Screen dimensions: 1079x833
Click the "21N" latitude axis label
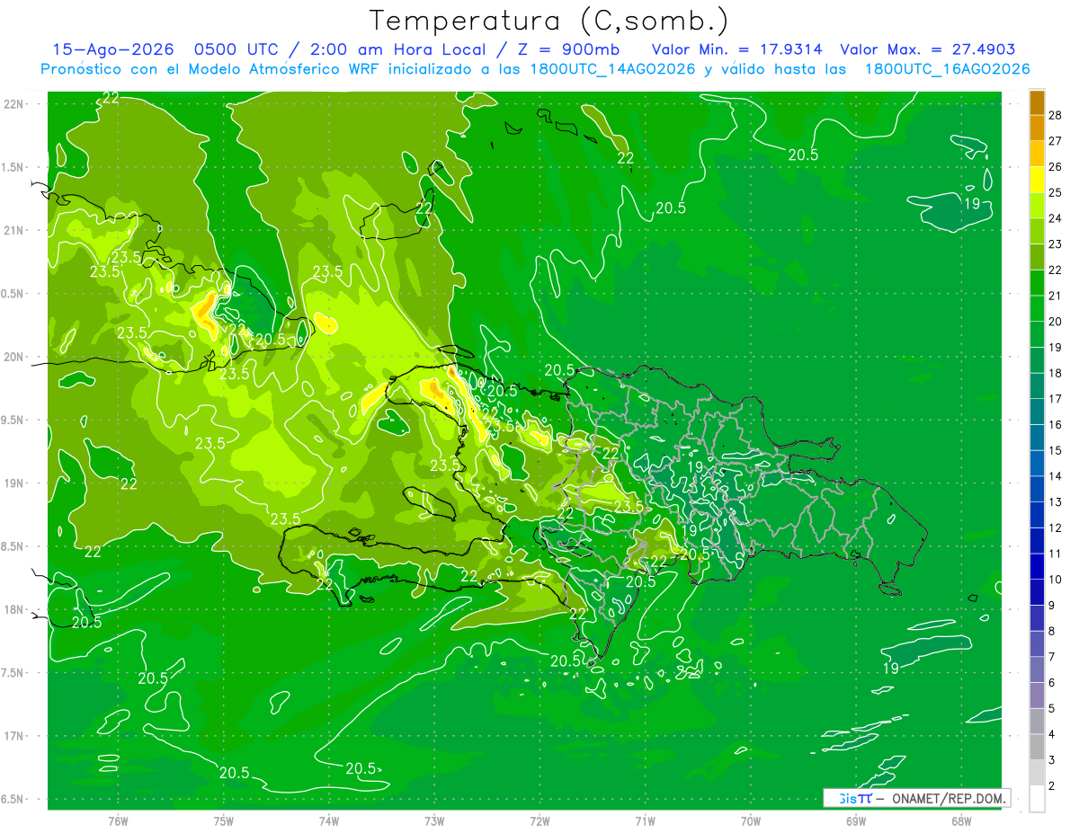pos(14,230)
